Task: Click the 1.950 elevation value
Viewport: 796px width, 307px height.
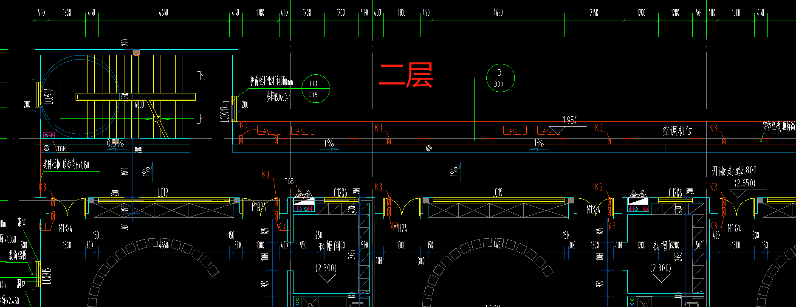Action: 570,120
